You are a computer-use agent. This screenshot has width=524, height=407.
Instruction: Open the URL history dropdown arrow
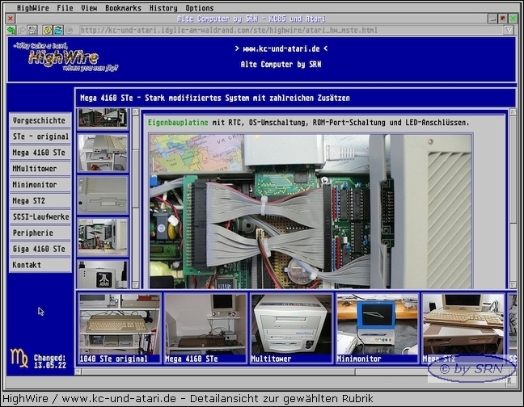tap(509, 31)
